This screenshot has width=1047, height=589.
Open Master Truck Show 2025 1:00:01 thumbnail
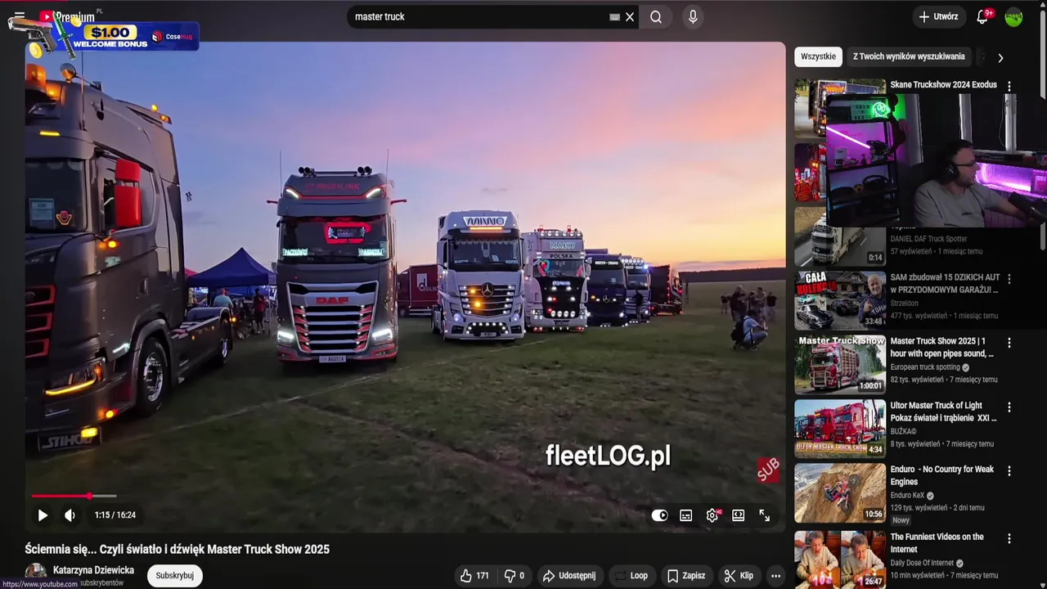click(x=840, y=365)
